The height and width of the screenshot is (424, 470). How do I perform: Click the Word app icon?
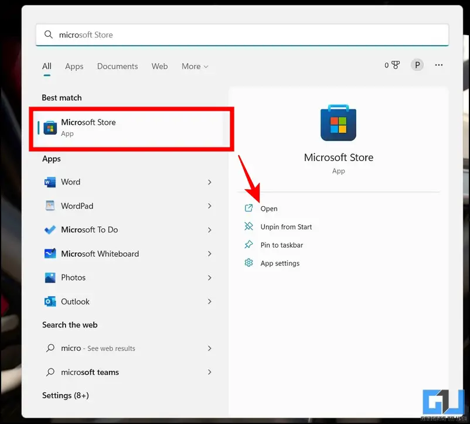coord(50,182)
